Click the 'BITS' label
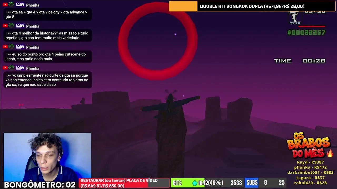This screenshot has width=337, height=189. tap(177, 183)
